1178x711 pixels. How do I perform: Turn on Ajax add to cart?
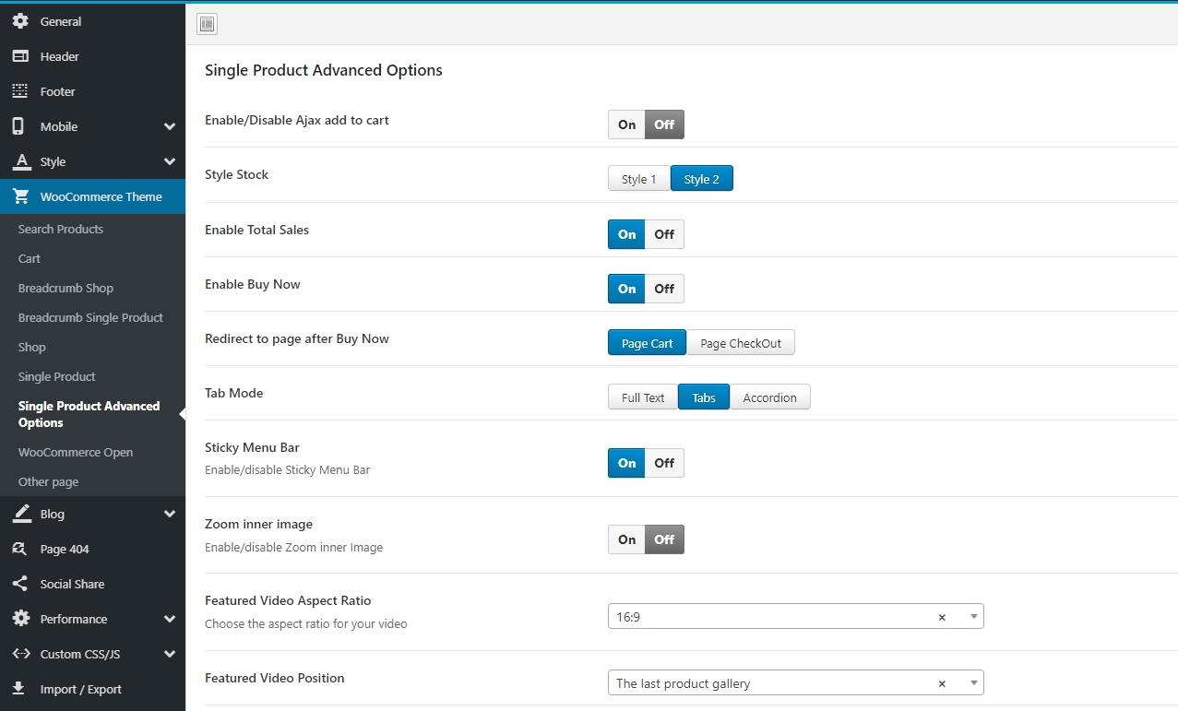click(627, 124)
